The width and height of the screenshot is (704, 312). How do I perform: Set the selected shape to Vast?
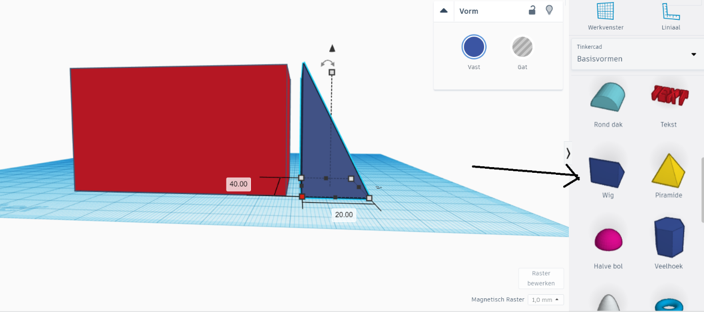click(x=473, y=47)
